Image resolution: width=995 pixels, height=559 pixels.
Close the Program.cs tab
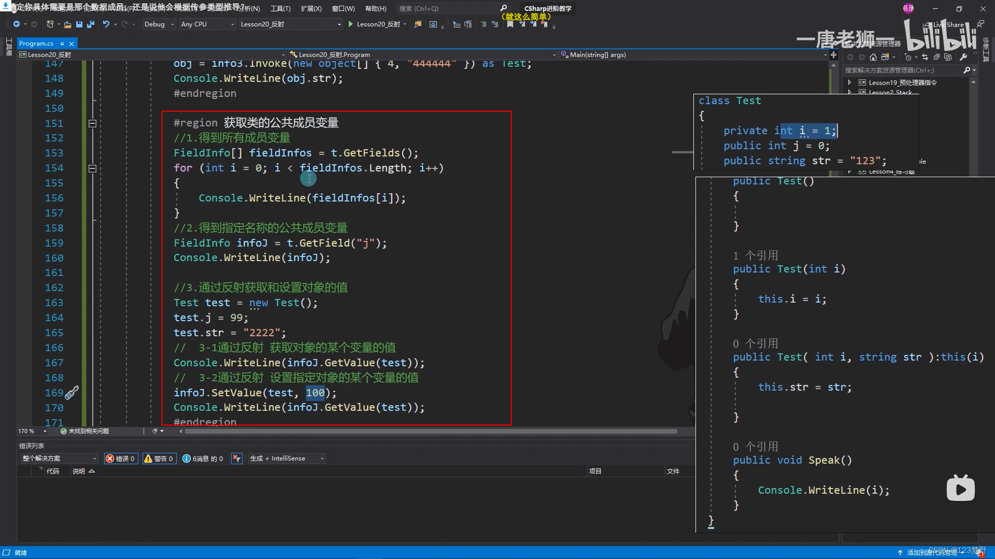(x=72, y=44)
